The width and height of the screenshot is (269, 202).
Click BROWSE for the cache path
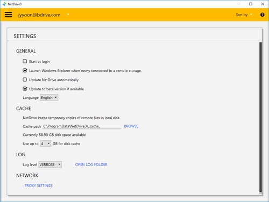[x=131, y=126]
